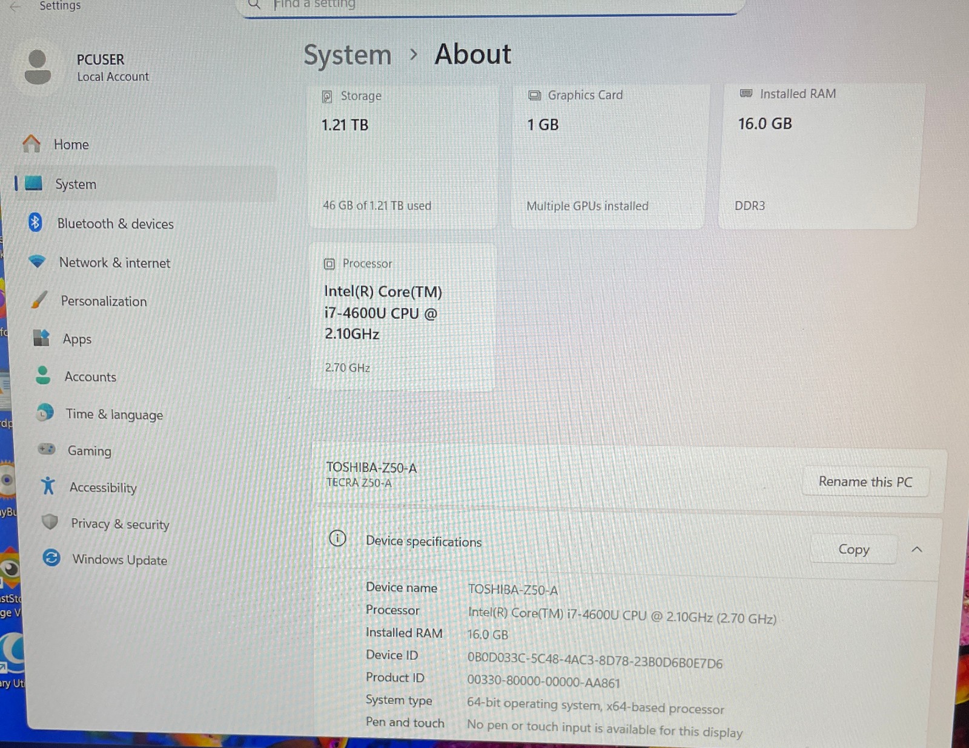
Task: Click the search magnifier icon
Action: click(254, 5)
